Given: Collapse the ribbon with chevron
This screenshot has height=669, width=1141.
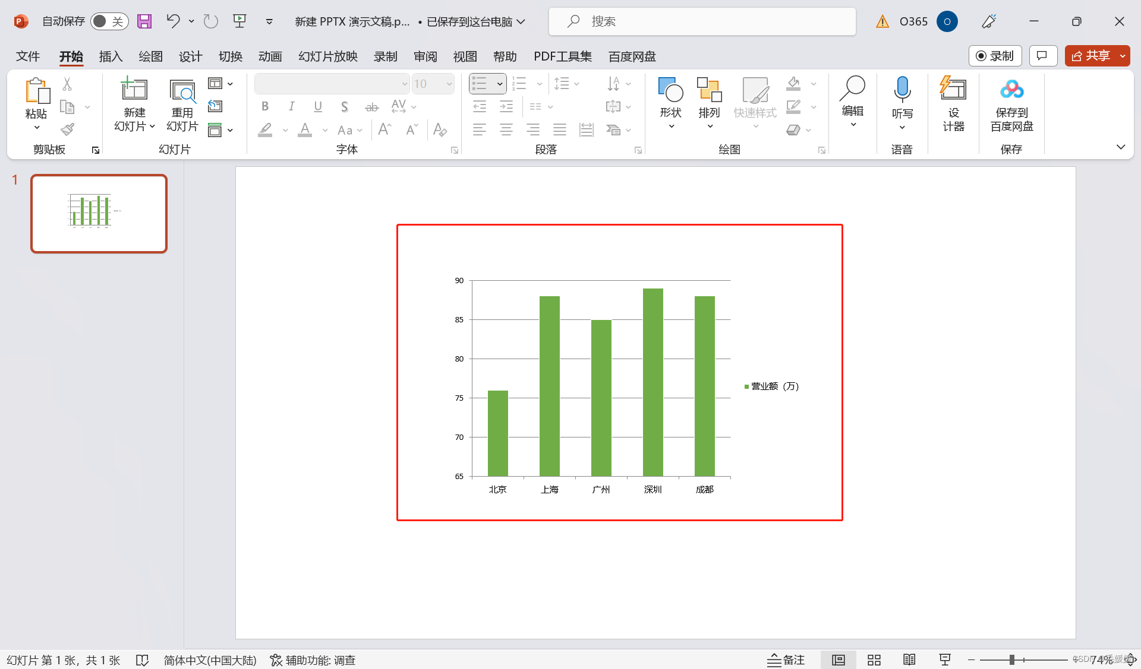Looking at the screenshot, I should click(1121, 147).
